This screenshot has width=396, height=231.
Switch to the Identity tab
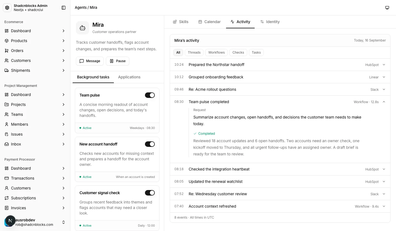pos(270,22)
